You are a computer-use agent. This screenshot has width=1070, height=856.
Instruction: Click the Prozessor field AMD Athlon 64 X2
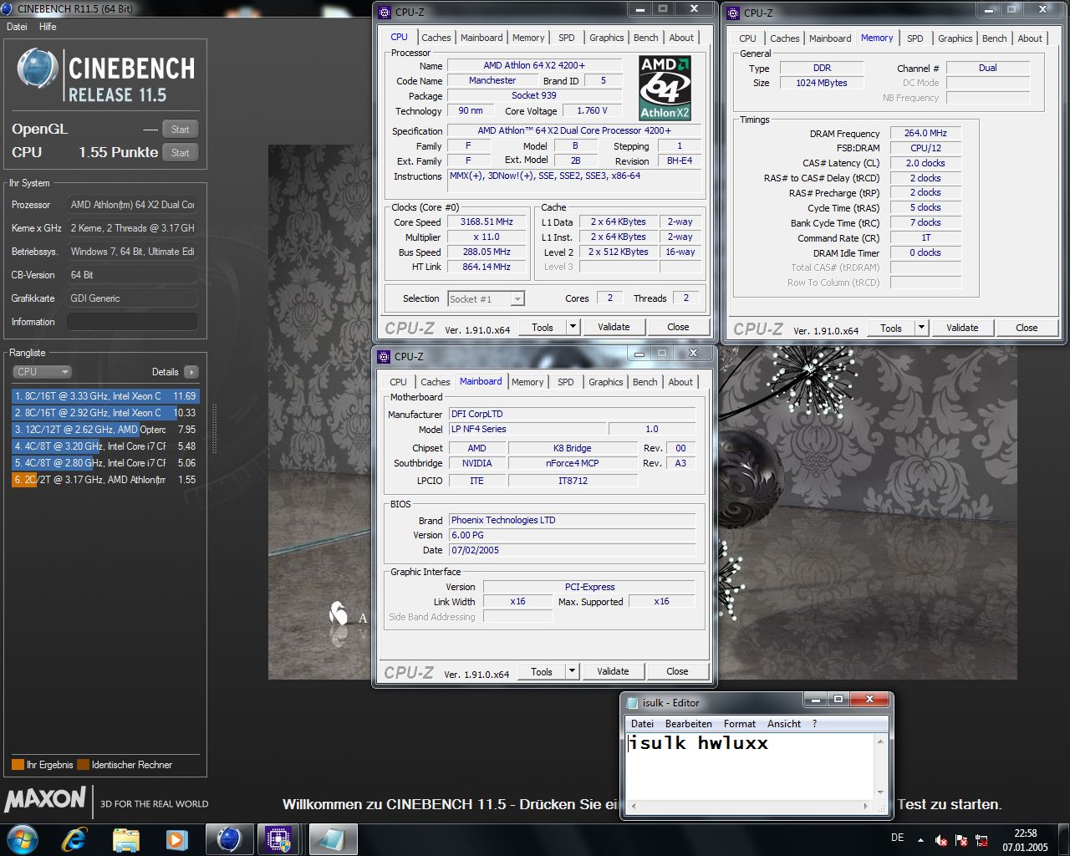point(132,205)
